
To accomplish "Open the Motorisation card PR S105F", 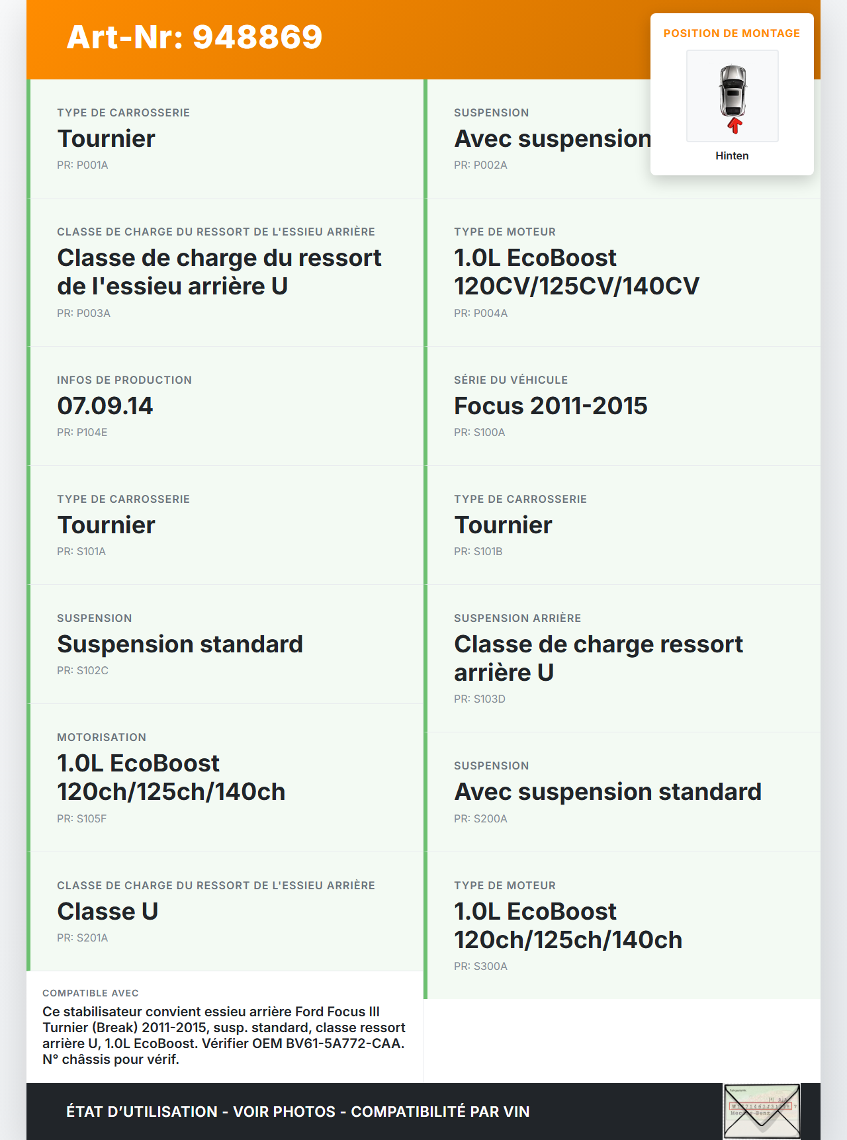I will [225, 777].
